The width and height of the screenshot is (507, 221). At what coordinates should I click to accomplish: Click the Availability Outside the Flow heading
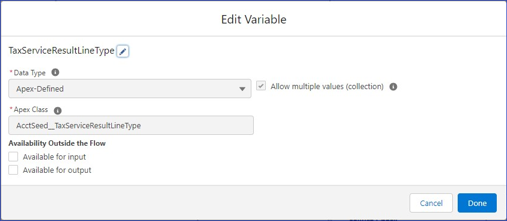[57, 143]
